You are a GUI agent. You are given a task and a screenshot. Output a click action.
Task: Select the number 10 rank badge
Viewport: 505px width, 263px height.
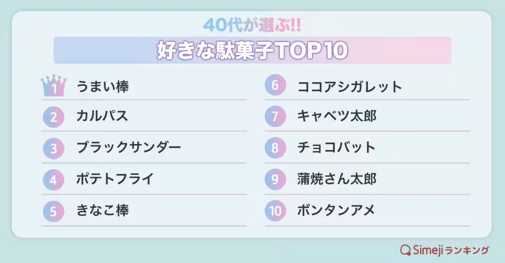[275, 211]
